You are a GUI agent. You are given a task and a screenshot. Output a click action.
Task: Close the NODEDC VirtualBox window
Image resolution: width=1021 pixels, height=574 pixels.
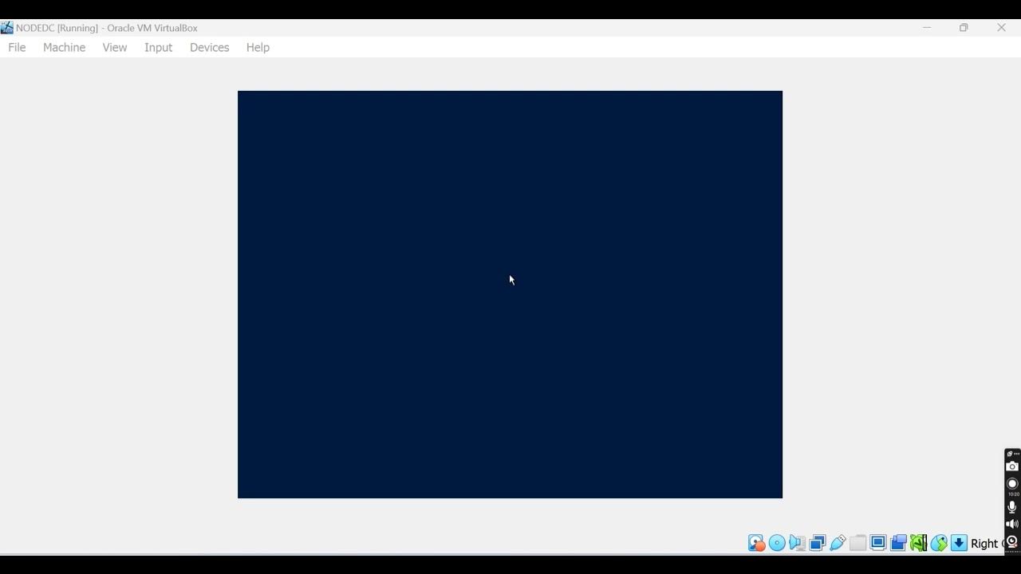click(1001, 28)
